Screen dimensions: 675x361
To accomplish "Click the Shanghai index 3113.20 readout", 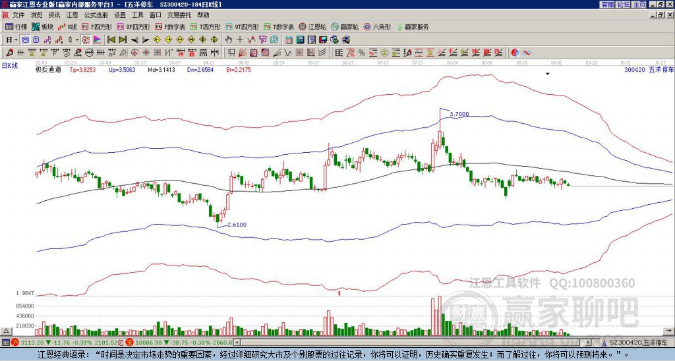I will click(x=32, y=343).
